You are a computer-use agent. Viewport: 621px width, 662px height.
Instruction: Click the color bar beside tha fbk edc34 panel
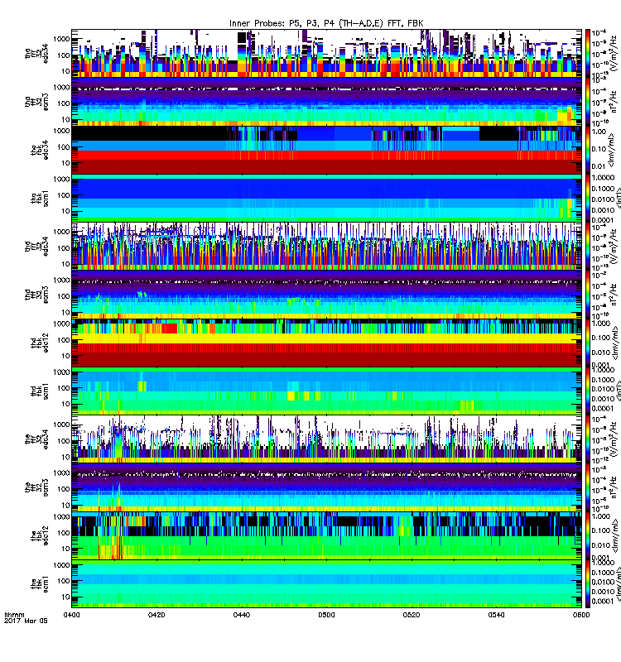pyautogui.click(x=588, y=150)
